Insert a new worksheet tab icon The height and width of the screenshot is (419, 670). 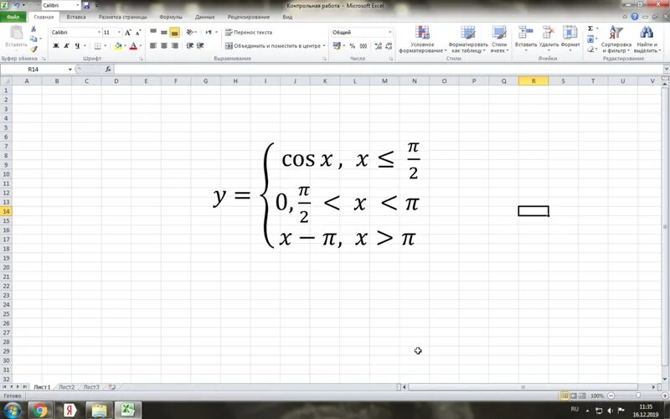112,387
